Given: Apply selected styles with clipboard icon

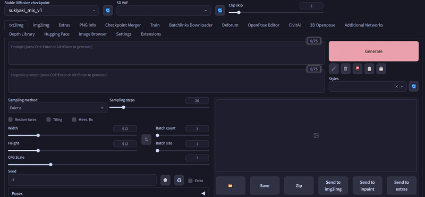Looking at the screenshot, I should [369, 69].
